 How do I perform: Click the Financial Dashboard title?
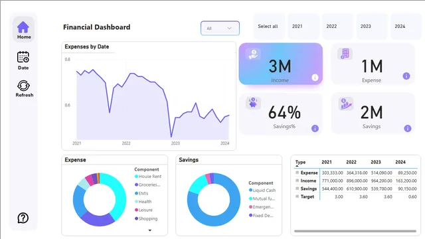(97, 27)
